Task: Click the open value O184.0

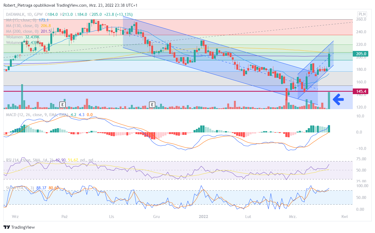Action: 51,14
